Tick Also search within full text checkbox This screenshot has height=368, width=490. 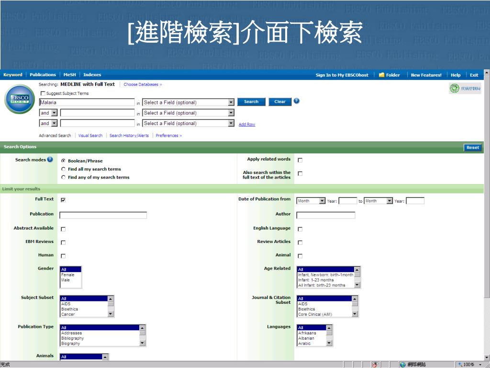[x=300, y=173]
